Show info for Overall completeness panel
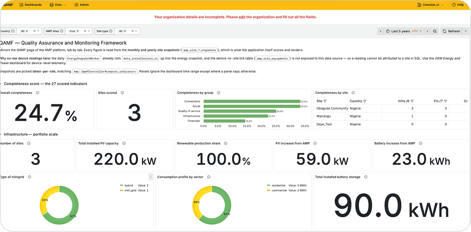471x232 pixels. (x=37, y=93)
